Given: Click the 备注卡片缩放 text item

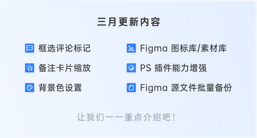Looking at the screenshot, I should tap(64, 68).
